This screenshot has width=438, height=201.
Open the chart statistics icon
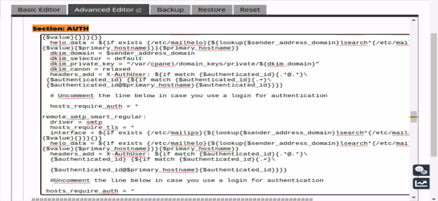421,184
